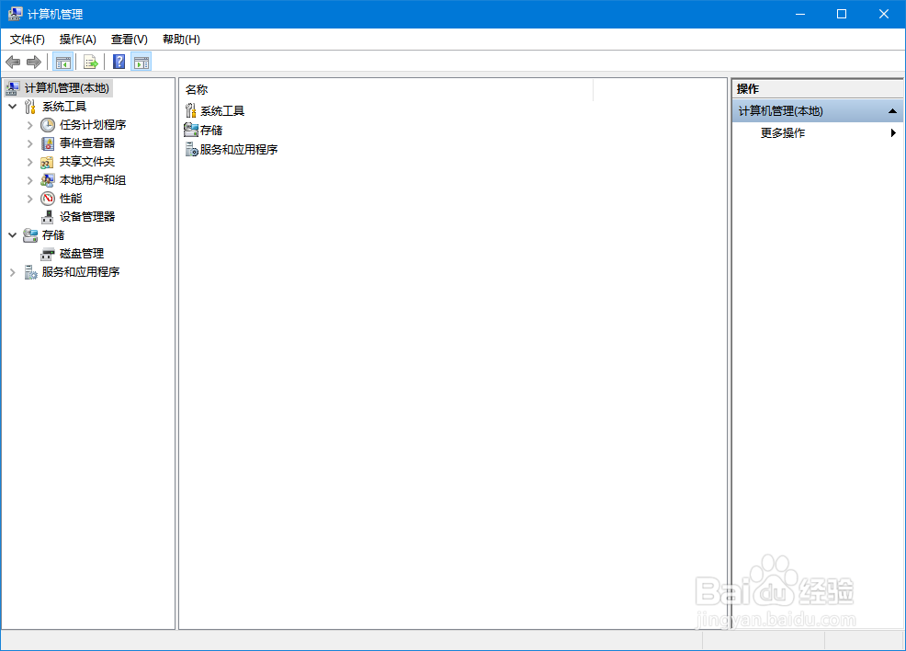The height and width of the screenshot is (651, 906).
Task: Select 磁盘管理 label in the tree
Action: (x=82, y=254)
